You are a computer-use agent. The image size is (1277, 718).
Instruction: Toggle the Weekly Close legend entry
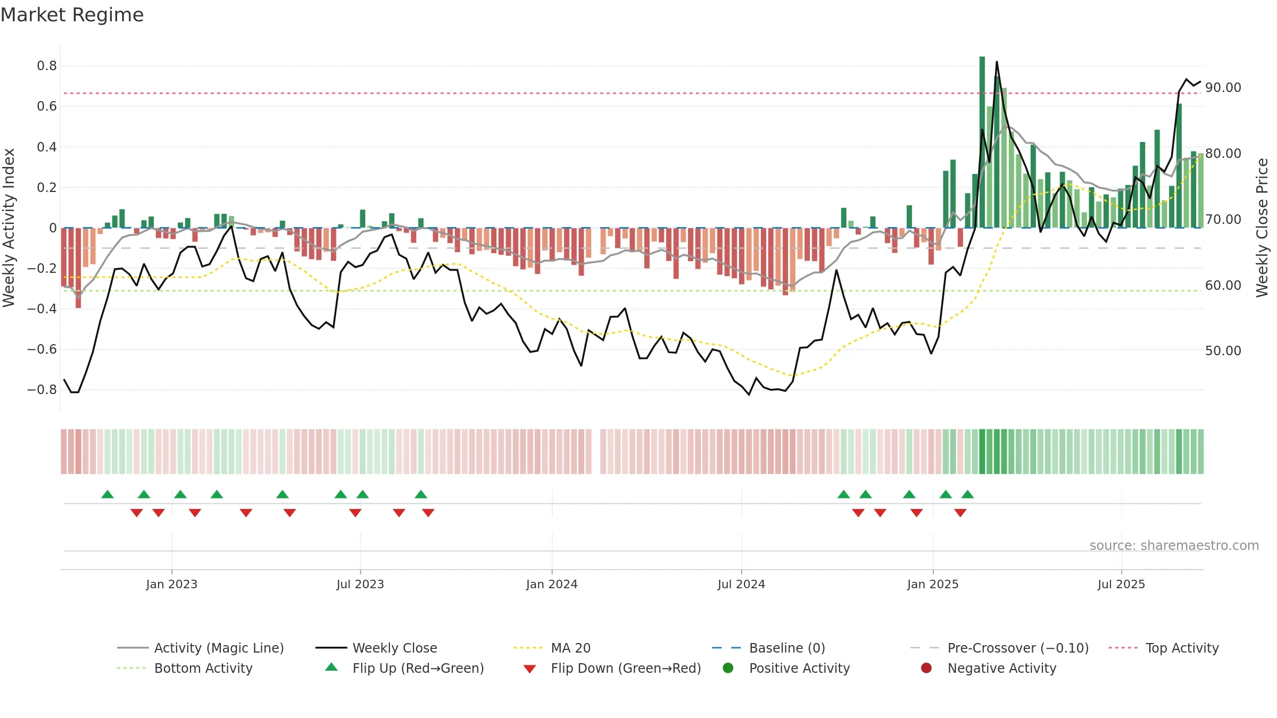376,648
